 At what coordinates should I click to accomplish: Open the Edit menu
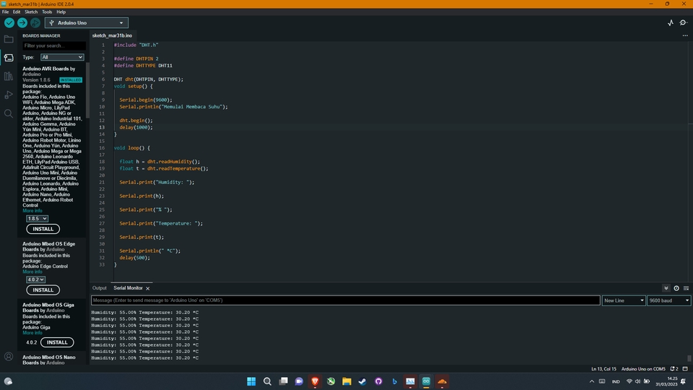click(17, 12)
